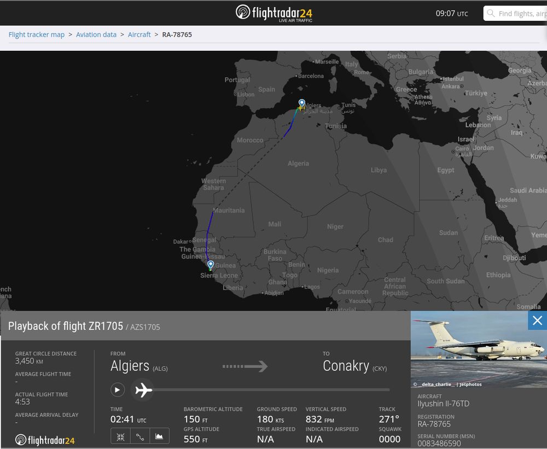Click the Conakry destination map pin
This screenshot has width=547, height=449.
click(x=211, y=265)
